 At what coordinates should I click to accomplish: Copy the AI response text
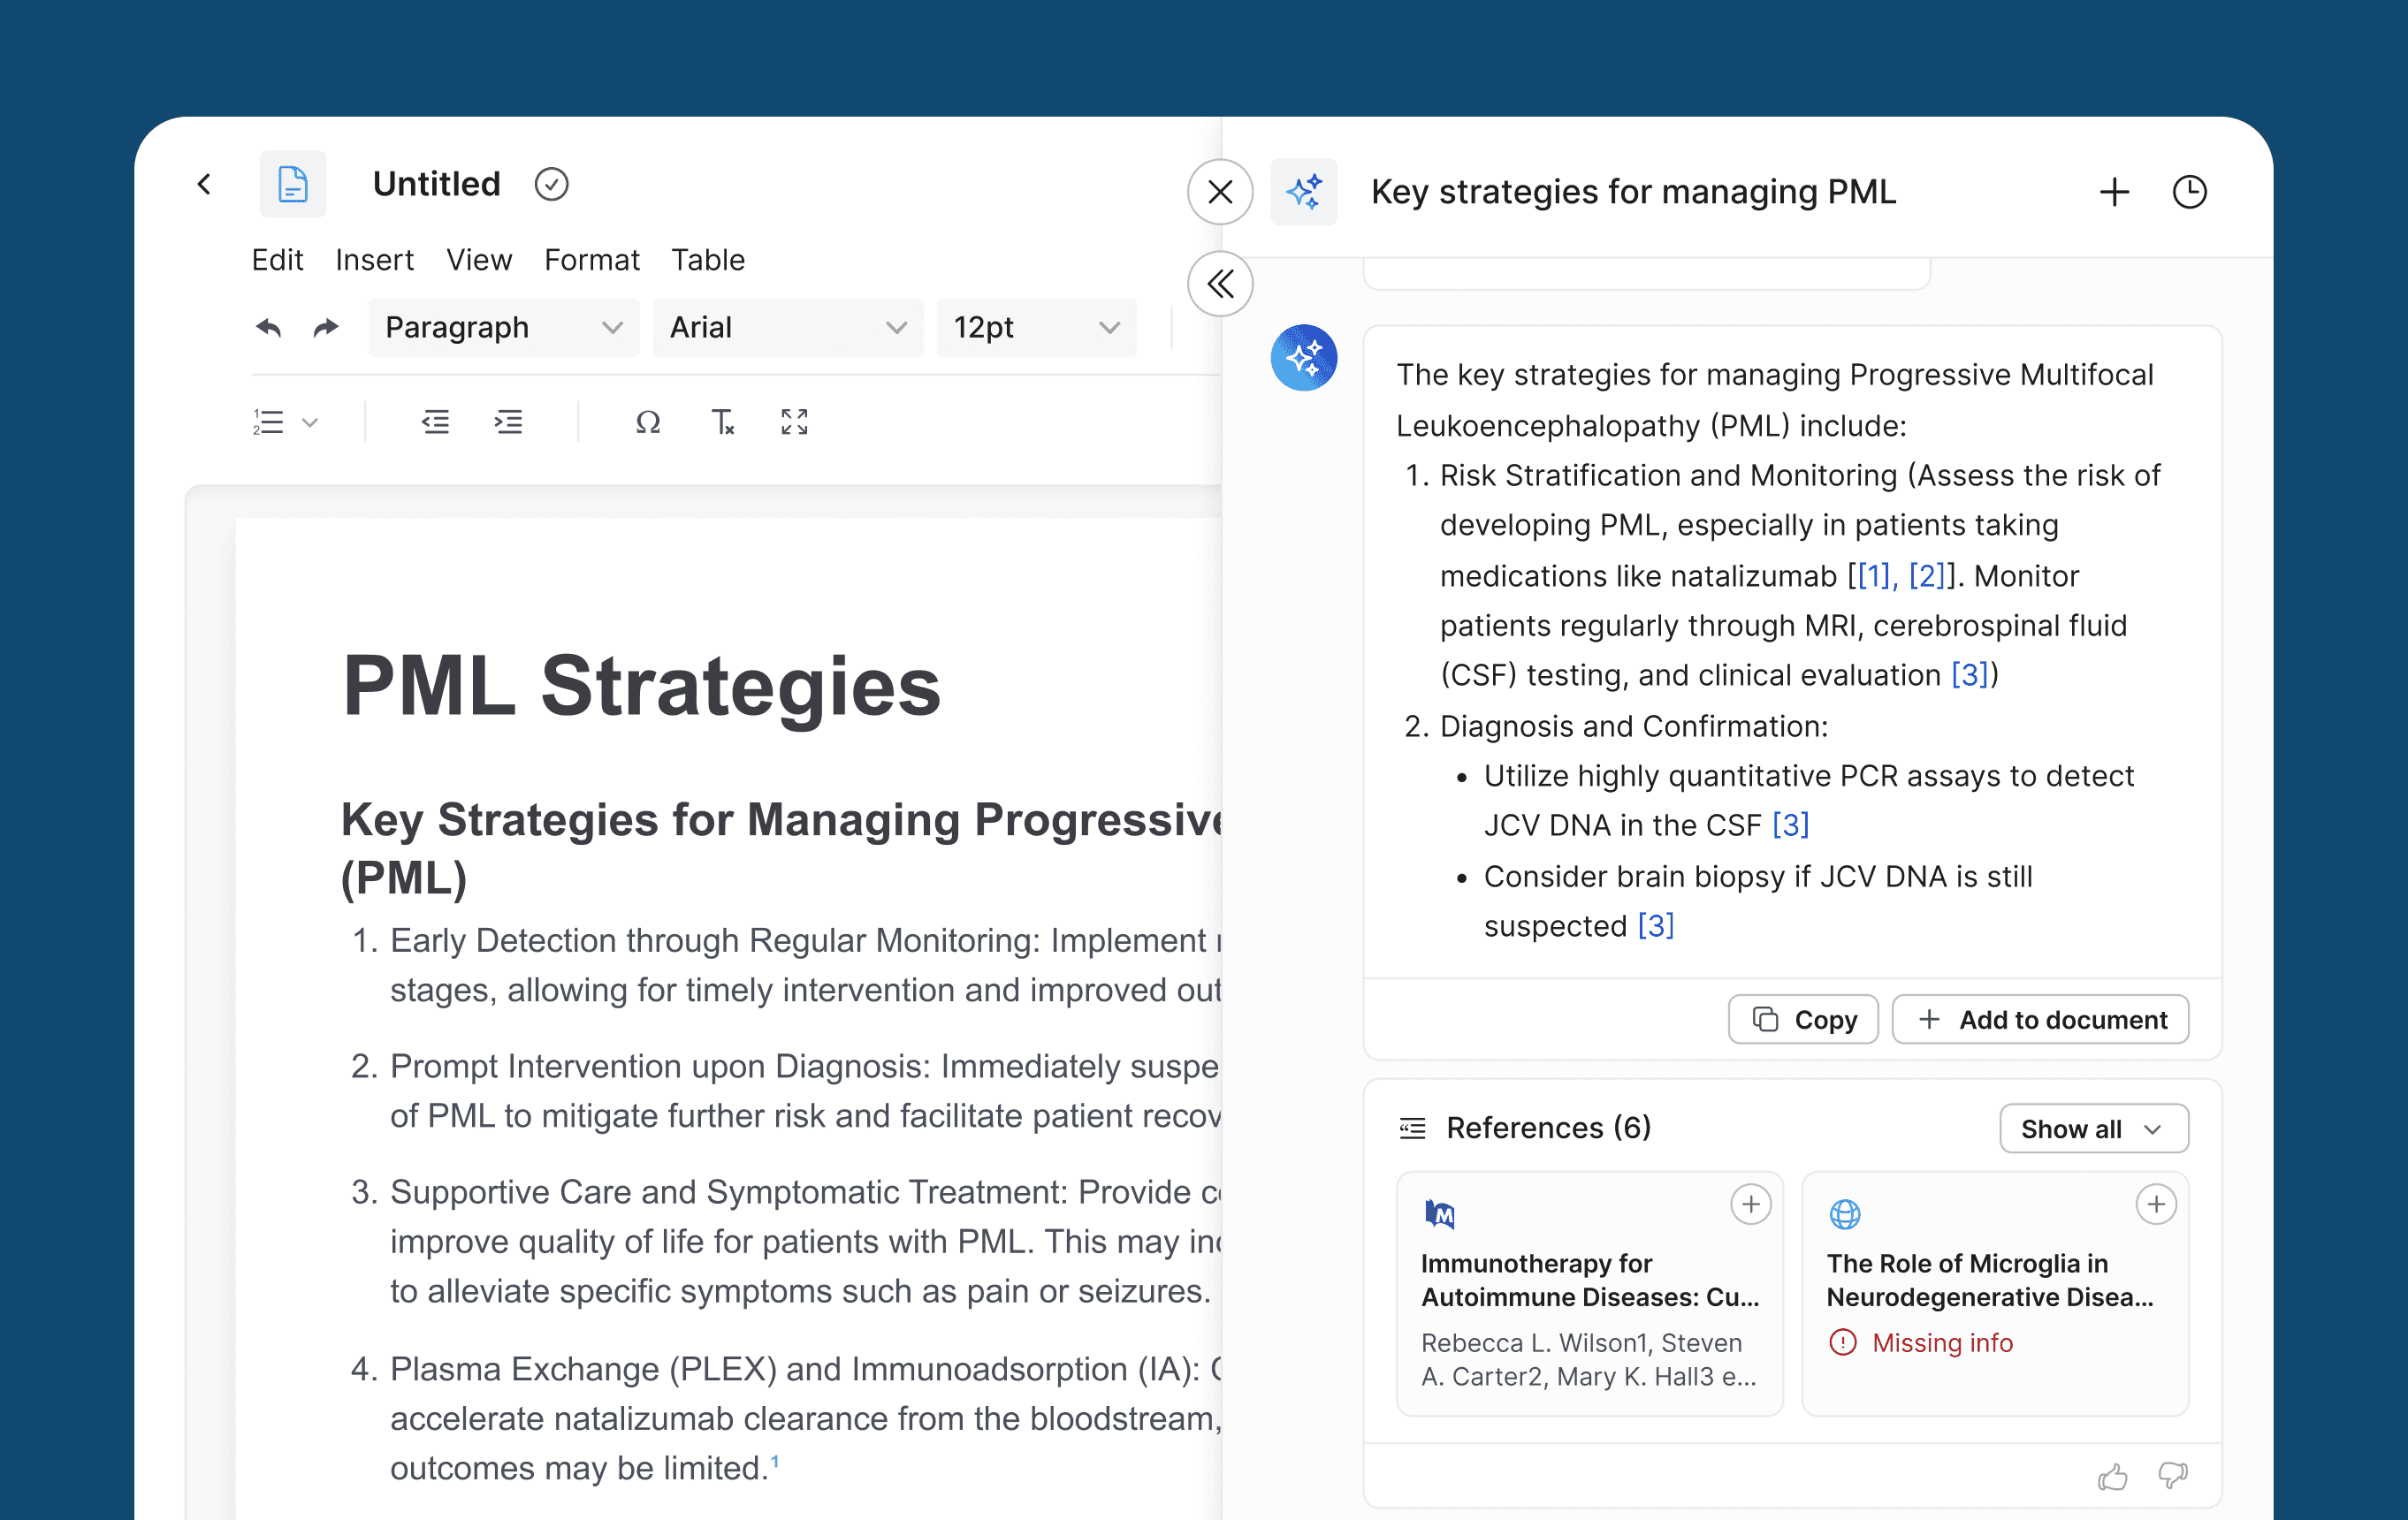[1803, 1020]
